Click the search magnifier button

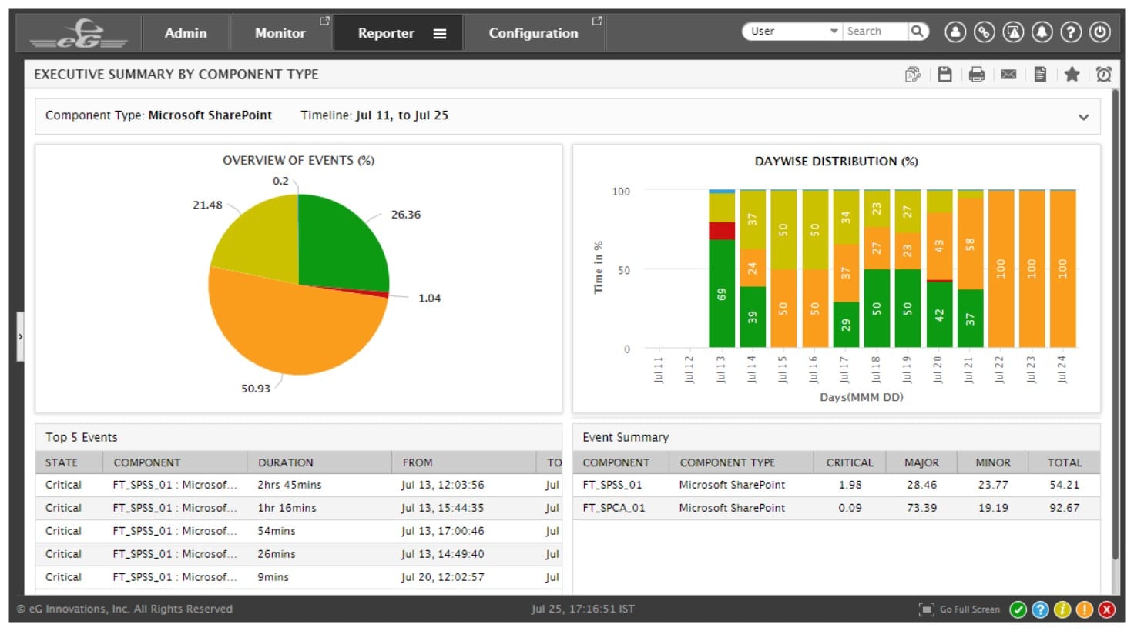tap(918, 31)
